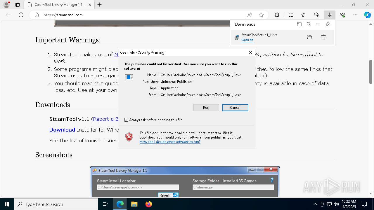Open the Collections icon

click(x=317, y=15)
